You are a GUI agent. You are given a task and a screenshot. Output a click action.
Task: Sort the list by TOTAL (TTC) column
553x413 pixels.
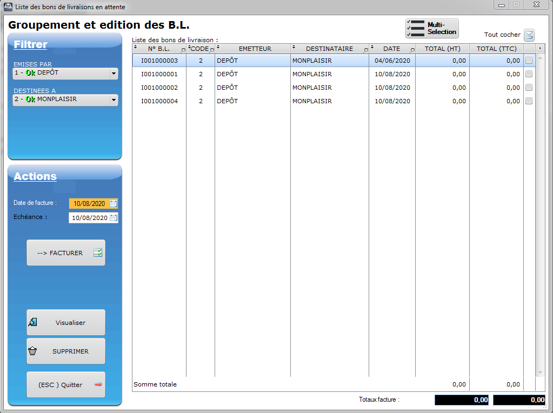pos(496,49)
